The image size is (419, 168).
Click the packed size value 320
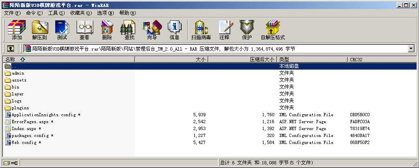pyautogui.click(x=270, y=135)
